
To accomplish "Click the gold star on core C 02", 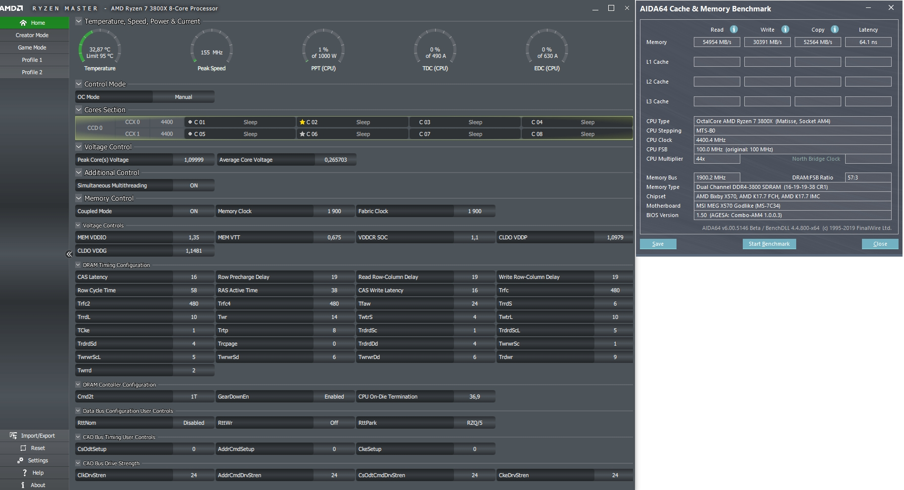I will 302,122.
